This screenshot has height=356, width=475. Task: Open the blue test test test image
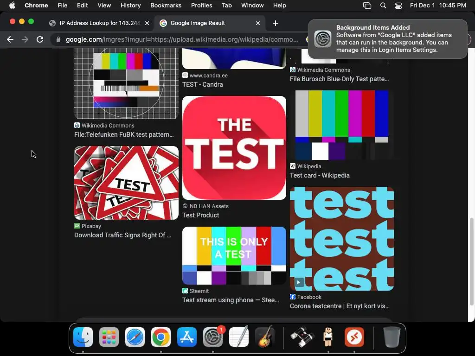(342, 239)
